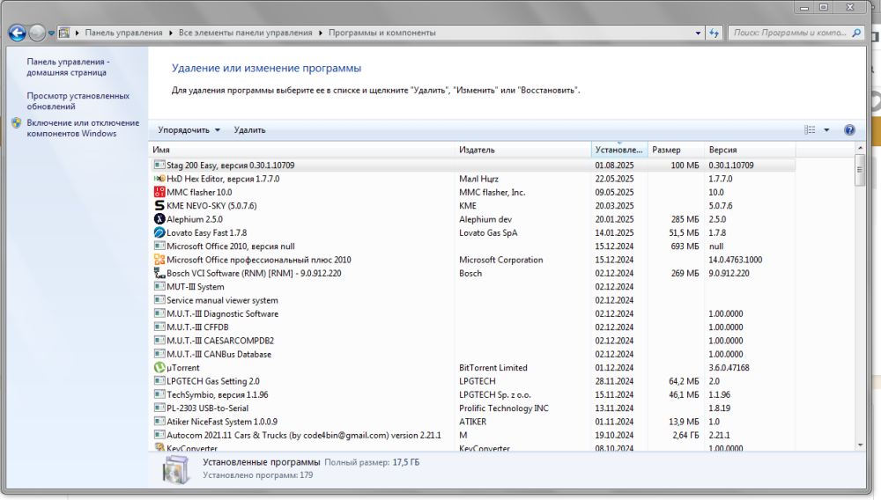Change view using the view icon button
Viewport: 881px width, 500px height.
810,130
